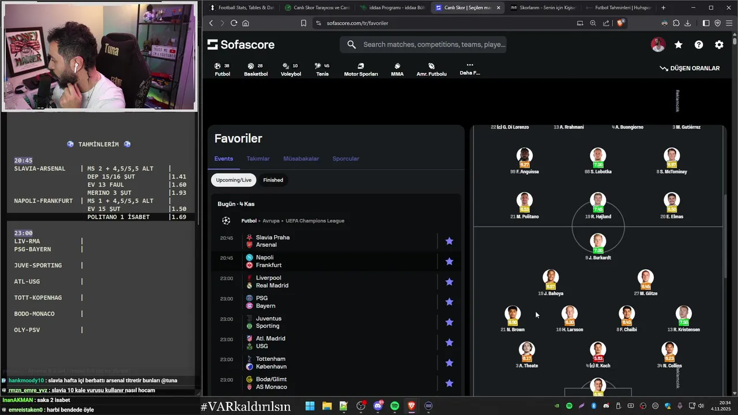
Task: Unfavorite Juventus vs Sporting star
Action: [449, 322]
